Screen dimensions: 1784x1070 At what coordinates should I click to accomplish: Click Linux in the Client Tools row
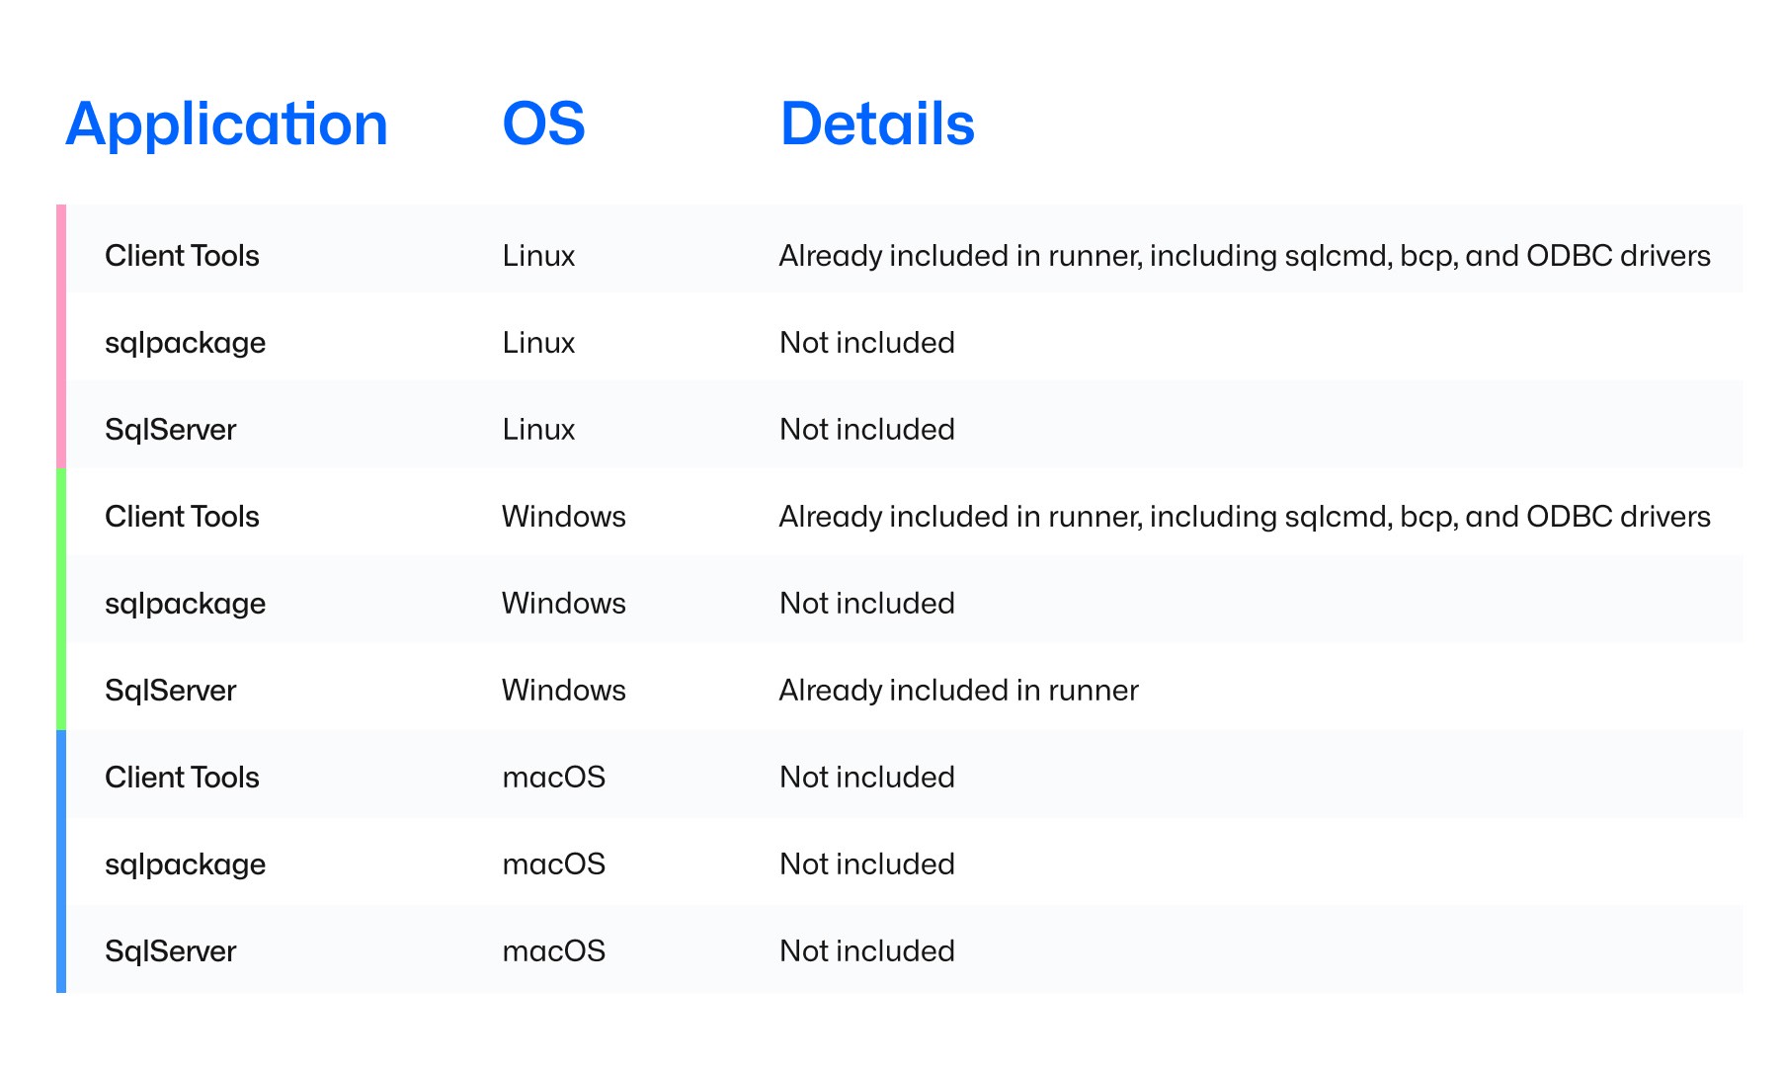538,256
